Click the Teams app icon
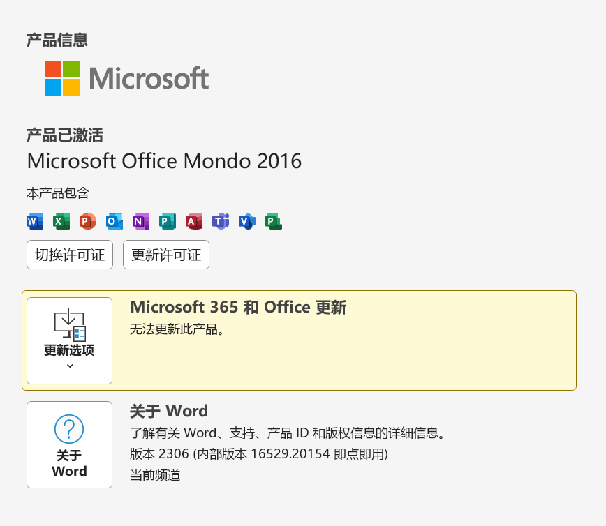Image resolution: width=606 pixels, height=526 pixels. (221, 221)
